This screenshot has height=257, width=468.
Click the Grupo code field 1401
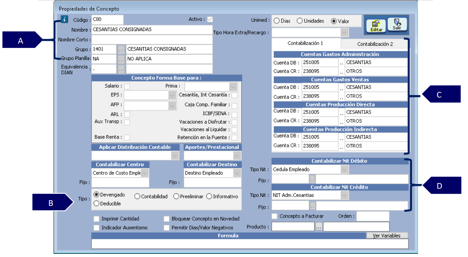104,49
